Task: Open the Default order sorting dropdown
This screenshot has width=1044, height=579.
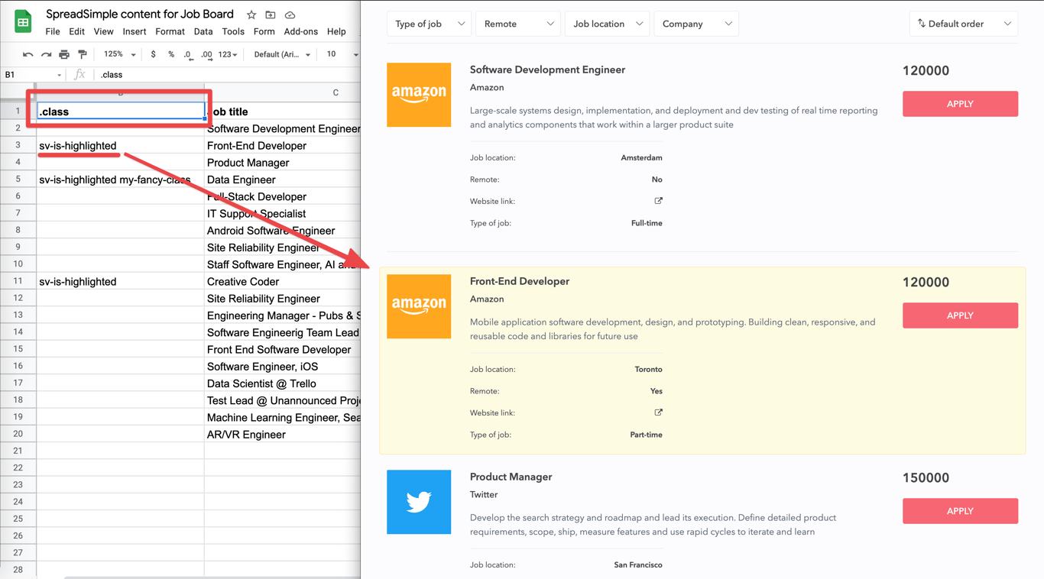Action: [x=964, y=24]
